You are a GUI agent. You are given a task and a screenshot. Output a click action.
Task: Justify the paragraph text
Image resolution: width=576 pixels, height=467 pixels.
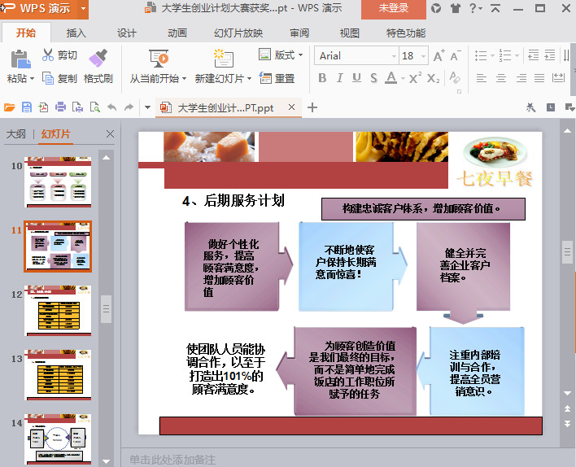coord(539,78)
